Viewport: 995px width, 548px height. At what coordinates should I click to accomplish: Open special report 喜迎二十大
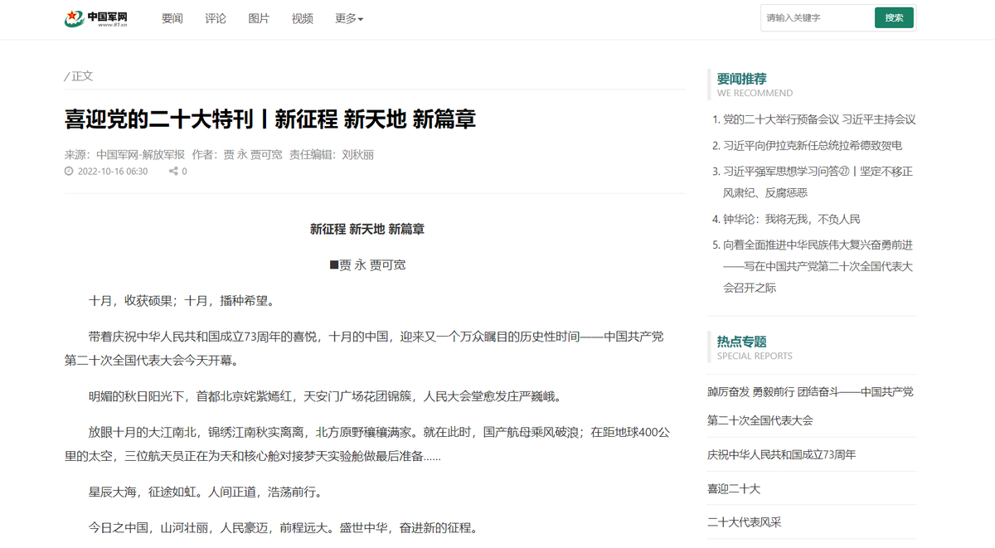pyautogui.click(x=734, y=488)
